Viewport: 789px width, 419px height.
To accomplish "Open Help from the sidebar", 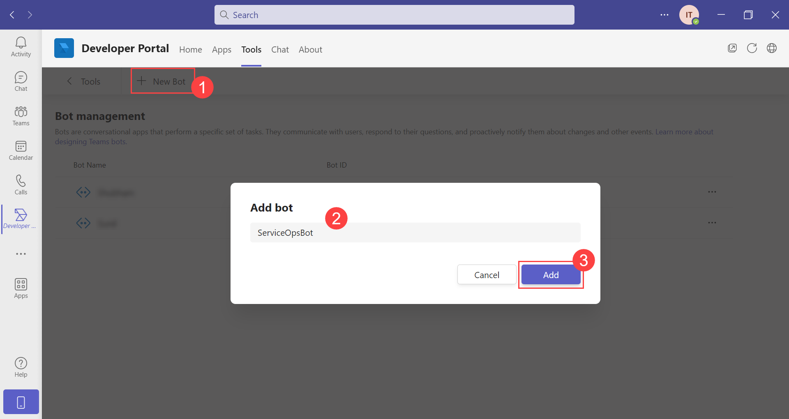I will [x=21, y=366].
